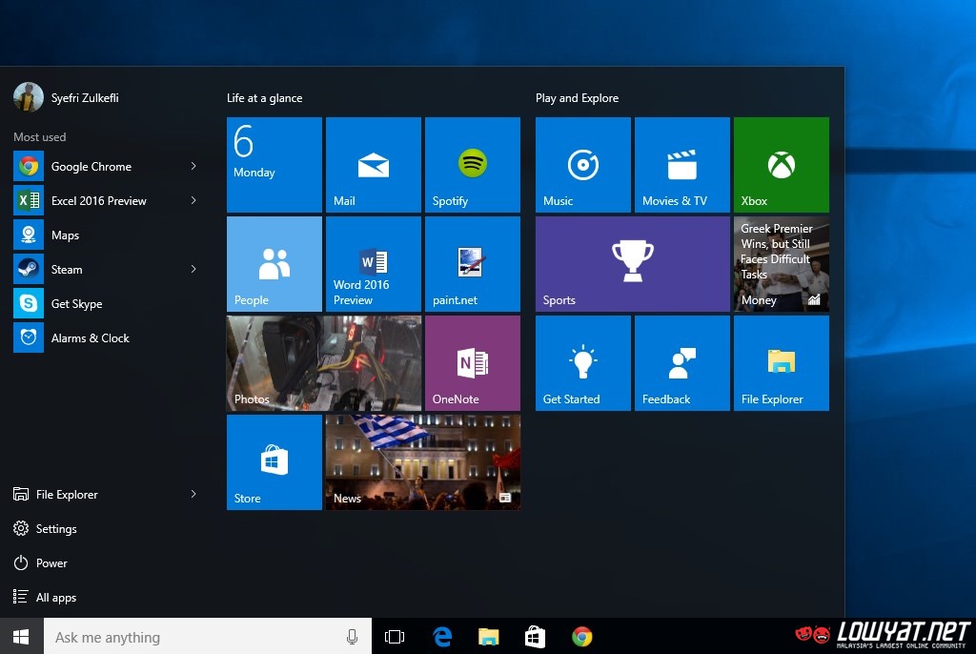
Task: Click the paint.net tile
Action: pyautogui.click(x=472, y=264)
